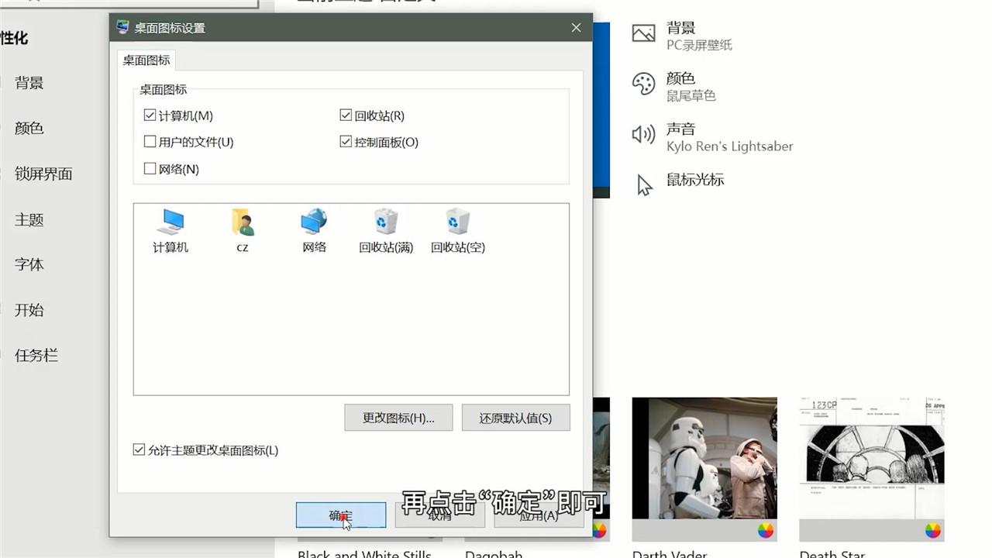This screenshot has height=558, width=992.
Task: Click the 声音 speaker icon for Kylo Ren's Lightsaber
Action: click(x=643, y=133)
